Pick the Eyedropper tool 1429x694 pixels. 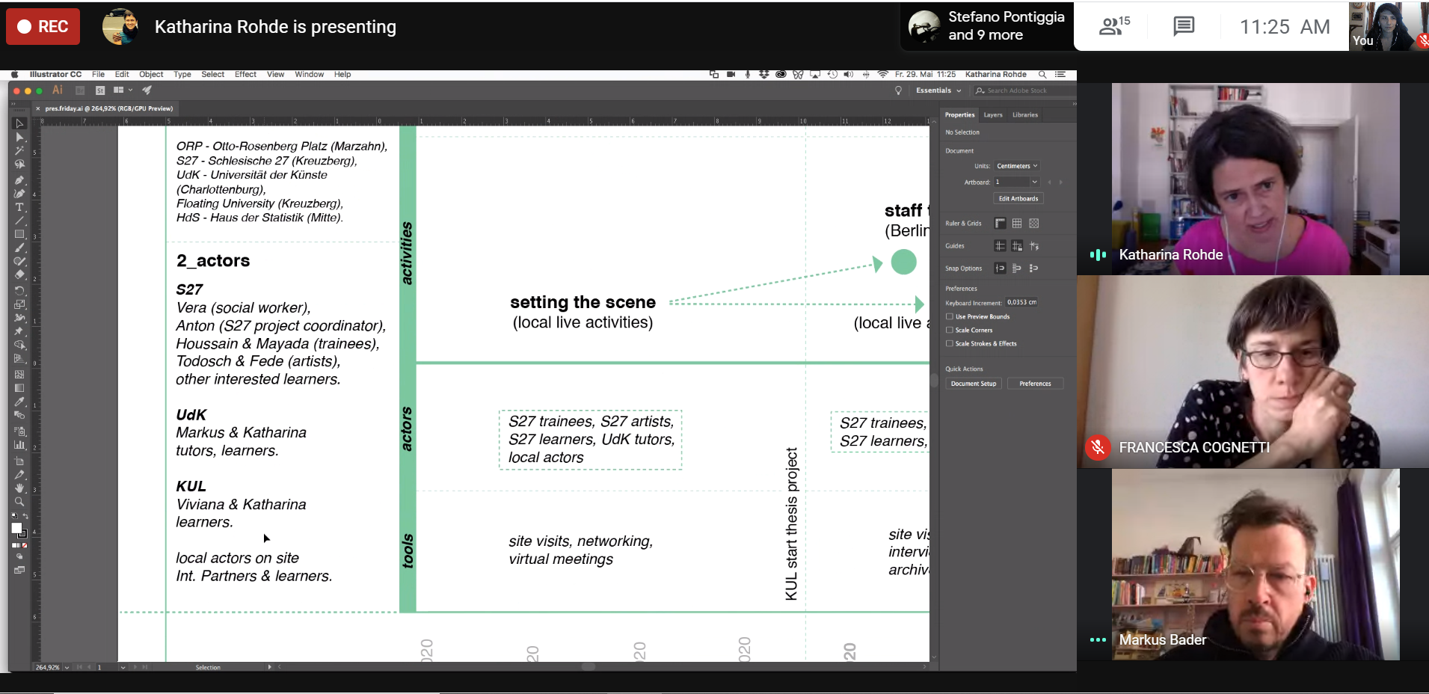(x=19, y=402)
